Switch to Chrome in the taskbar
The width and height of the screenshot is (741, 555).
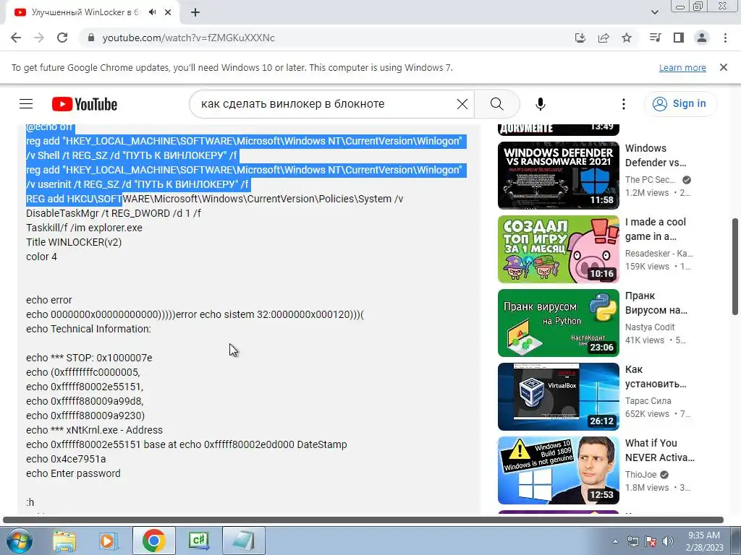click(153, 541)
